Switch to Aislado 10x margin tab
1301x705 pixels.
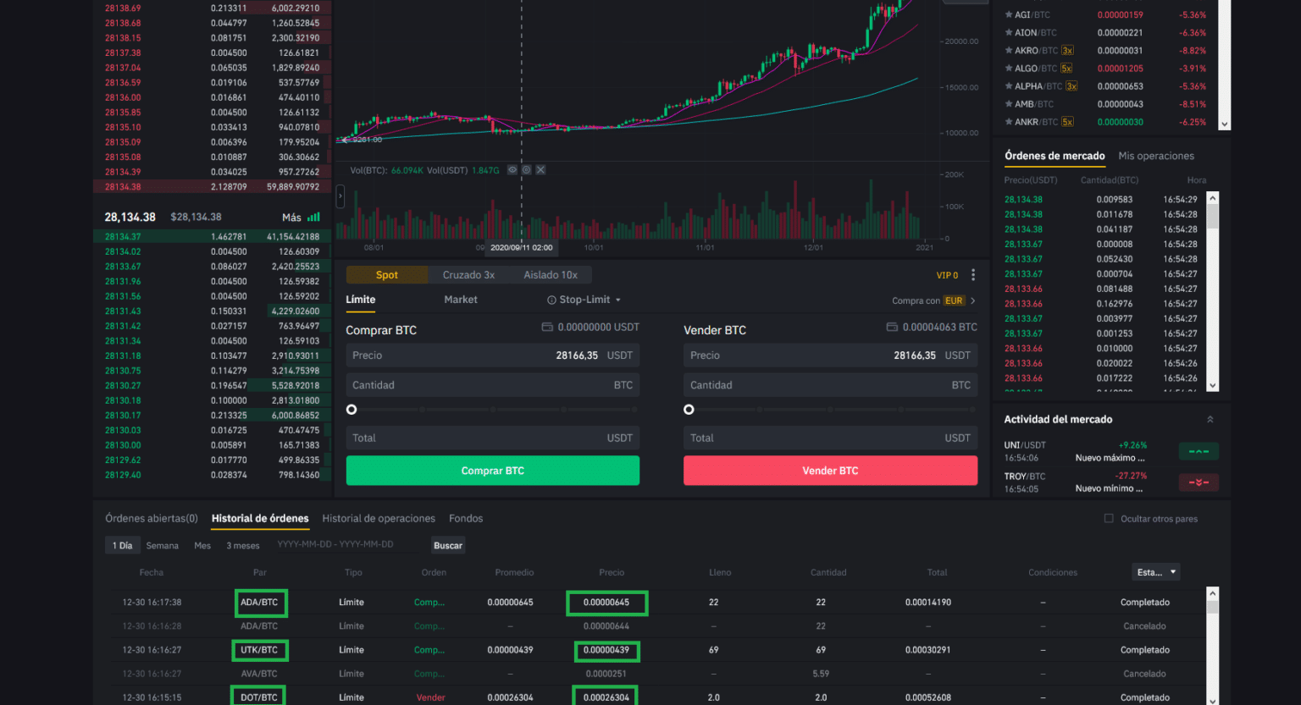coord(551,275)
